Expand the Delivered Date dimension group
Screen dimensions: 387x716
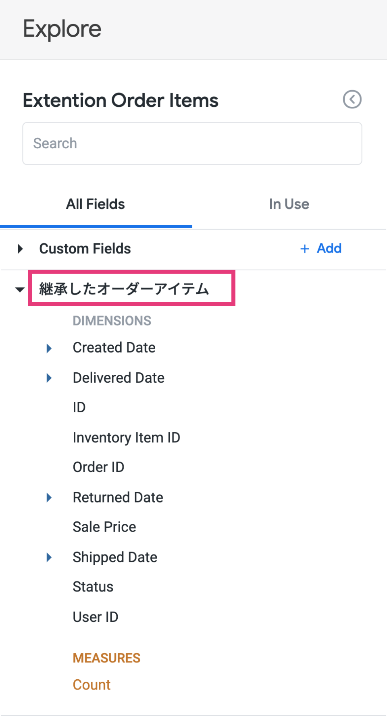pyautogui.click(x=49, y=378)
